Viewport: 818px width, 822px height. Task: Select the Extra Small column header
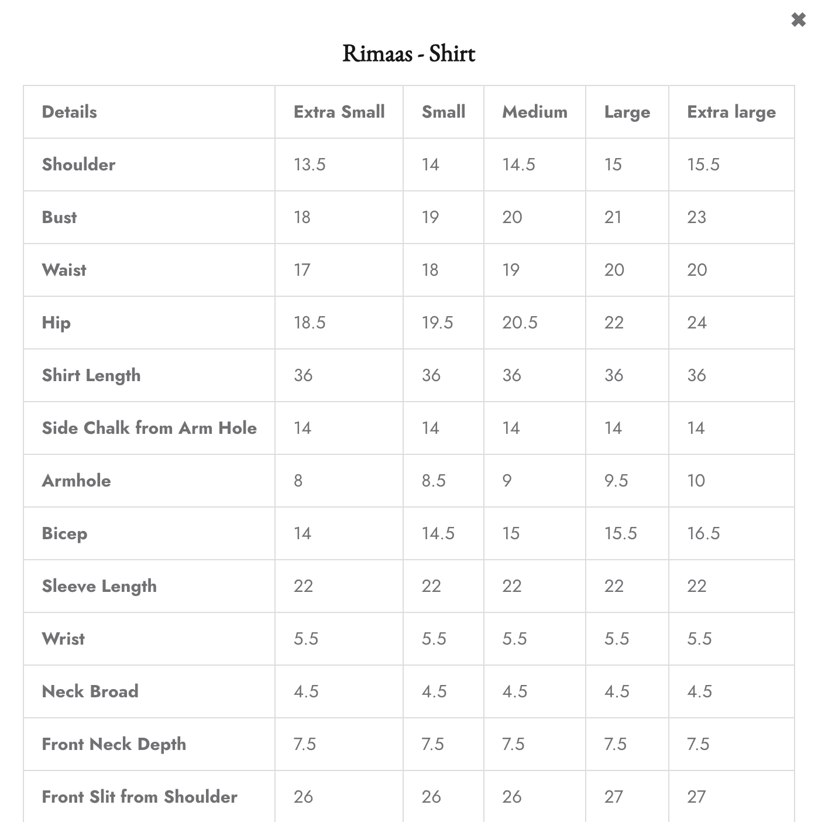click(339, 112)
